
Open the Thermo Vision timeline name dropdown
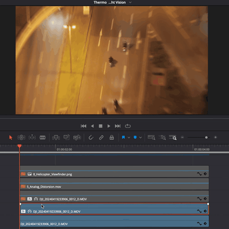coord(130,2)
